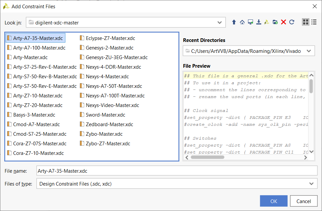The image size is (322, 211).
Task: Click the Cmod-A7-Master.xdc file icon
Action: click(x=9, y=124)
